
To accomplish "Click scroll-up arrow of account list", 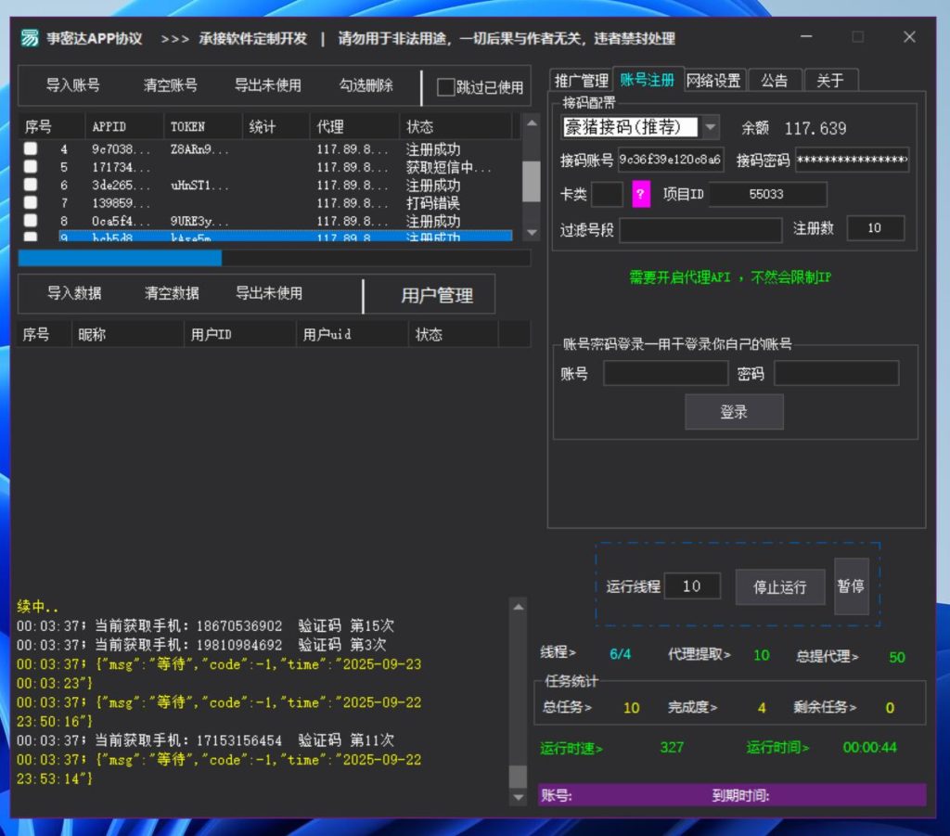I will pos(531,122).
